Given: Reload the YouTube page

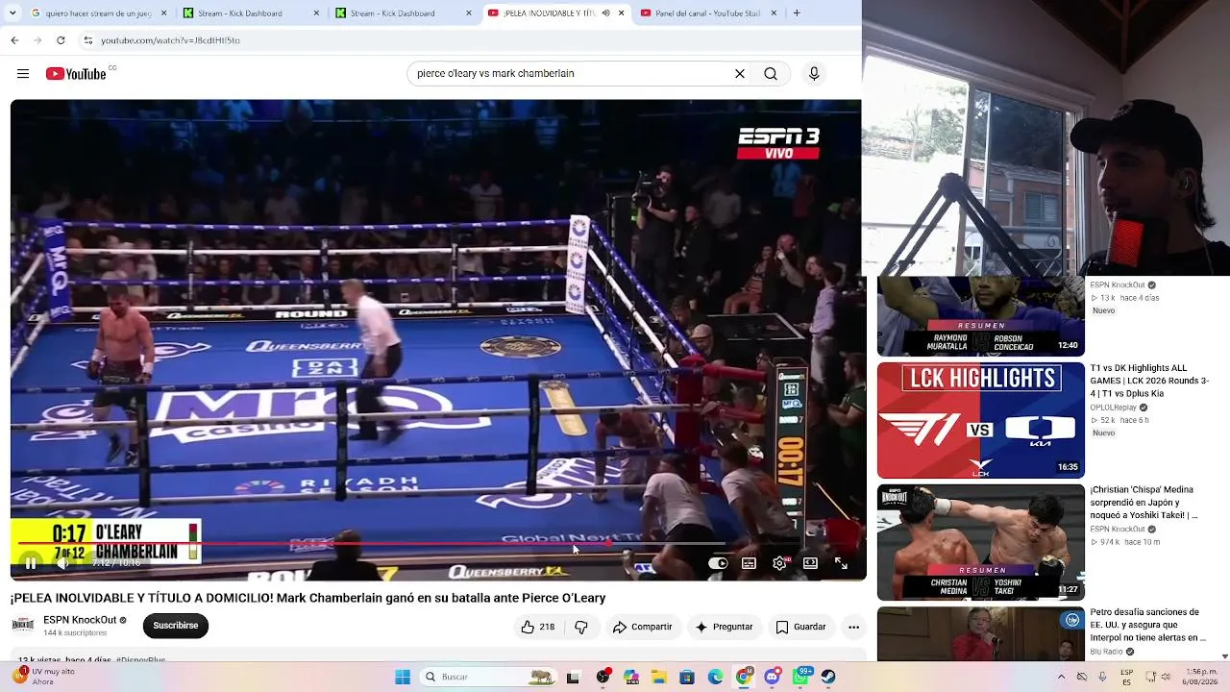Looking at the screenshot, I should (61, 40).
